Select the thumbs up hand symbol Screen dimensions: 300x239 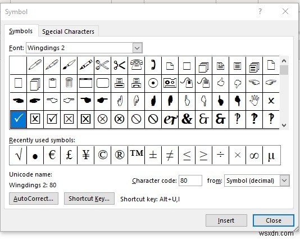point(220,83)
